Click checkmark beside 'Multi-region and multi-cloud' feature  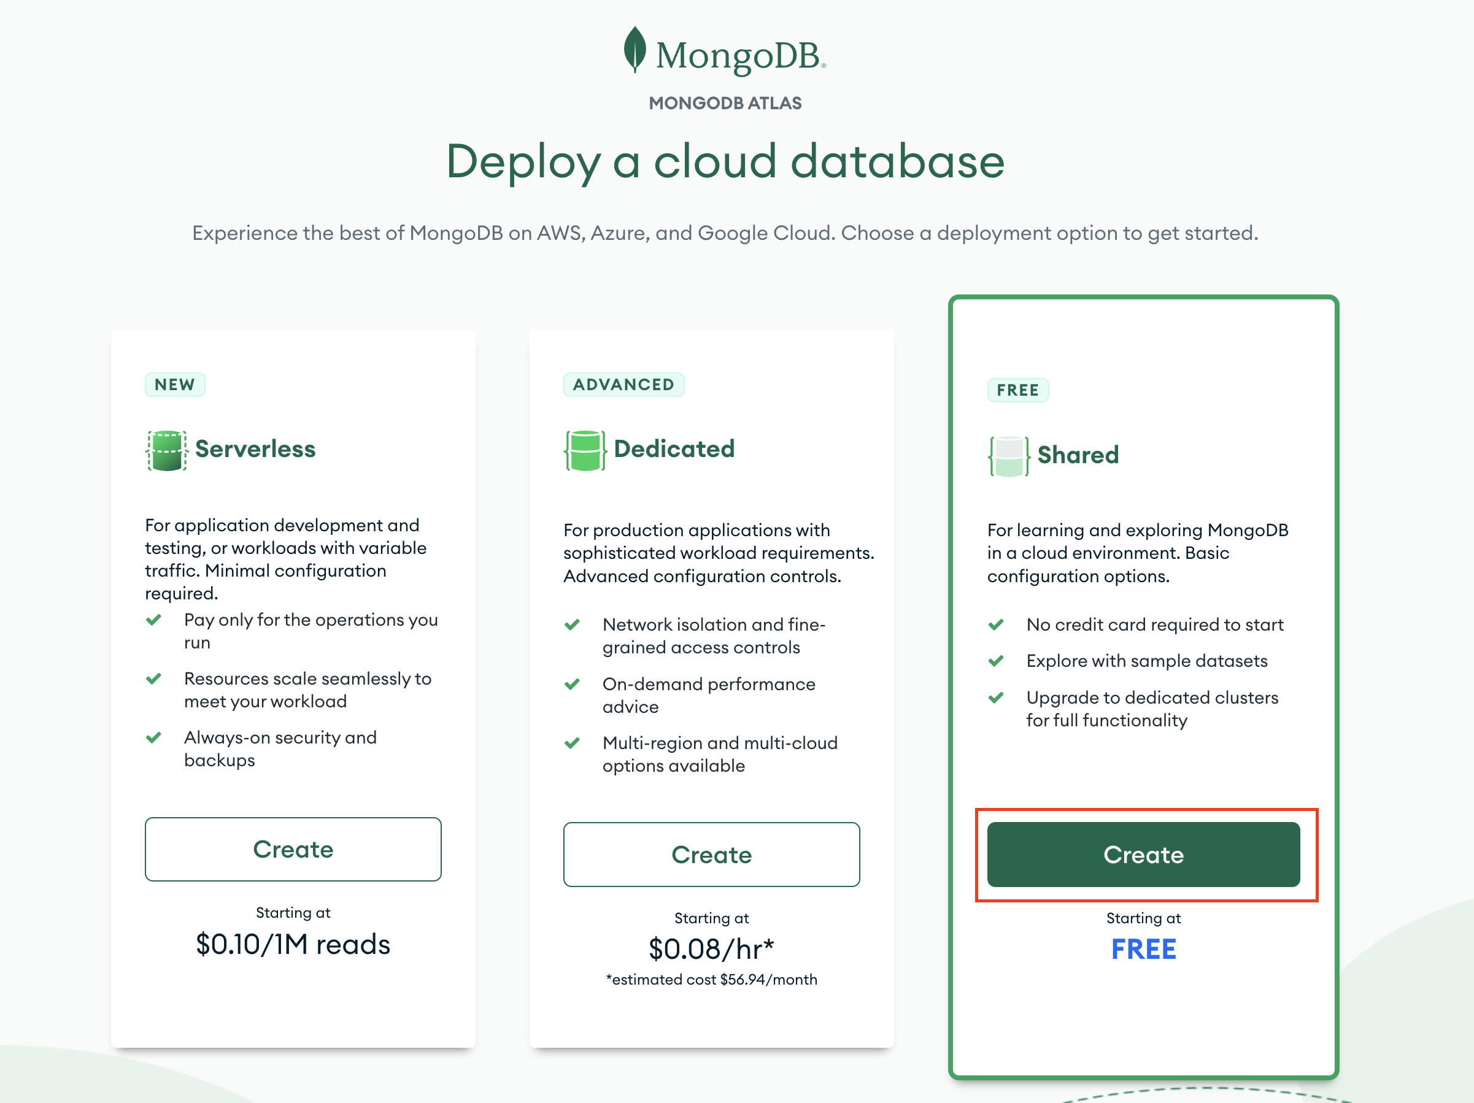point(572,743)
